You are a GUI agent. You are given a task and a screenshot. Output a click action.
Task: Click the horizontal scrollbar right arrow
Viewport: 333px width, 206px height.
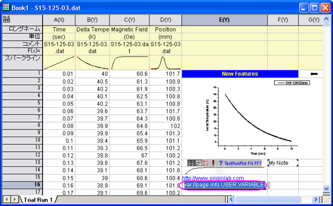click(316, 199)
